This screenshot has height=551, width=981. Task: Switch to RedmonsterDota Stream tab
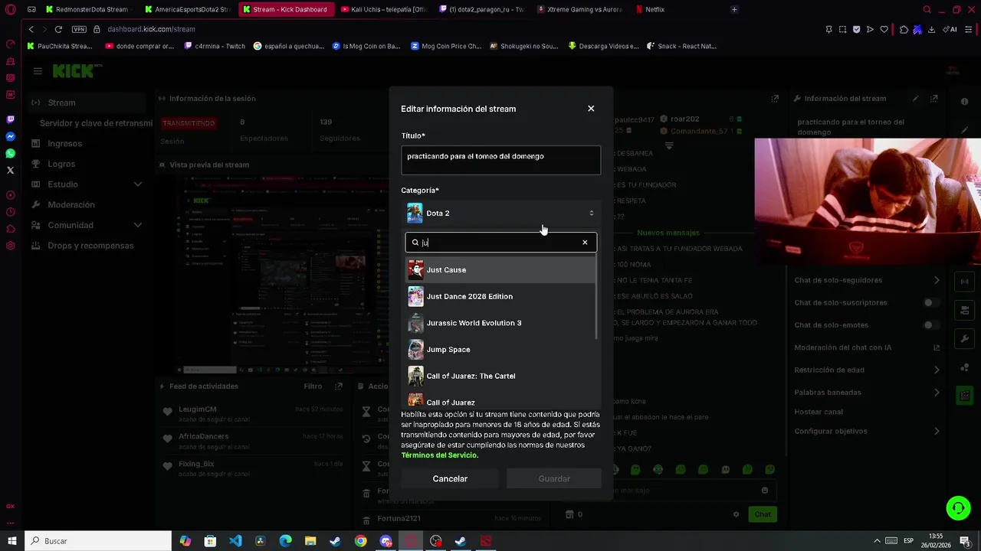89,9
